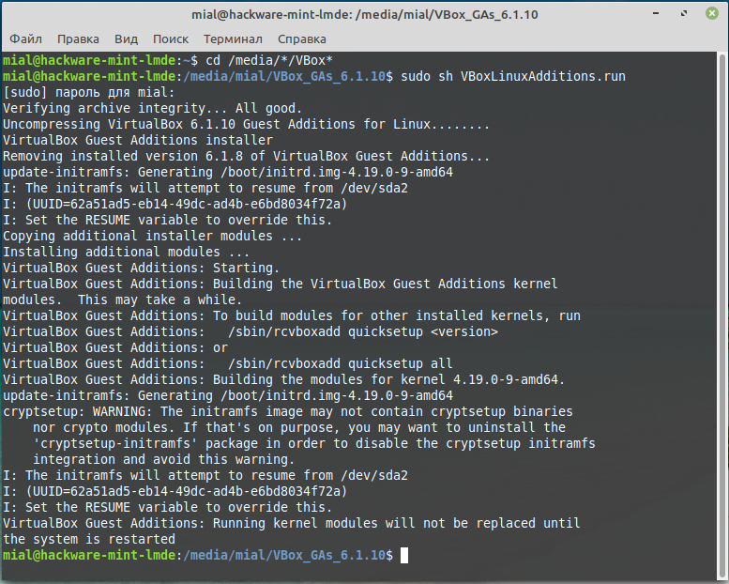Open the Терминал menu
Viewport: 729px width, 584px height.
coord(233,39)
